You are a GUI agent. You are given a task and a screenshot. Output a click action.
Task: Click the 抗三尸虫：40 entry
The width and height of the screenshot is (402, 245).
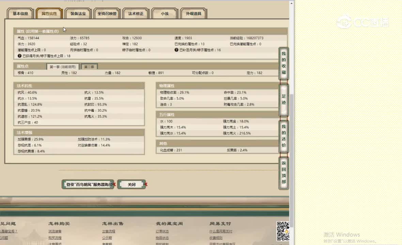(28, 122)
